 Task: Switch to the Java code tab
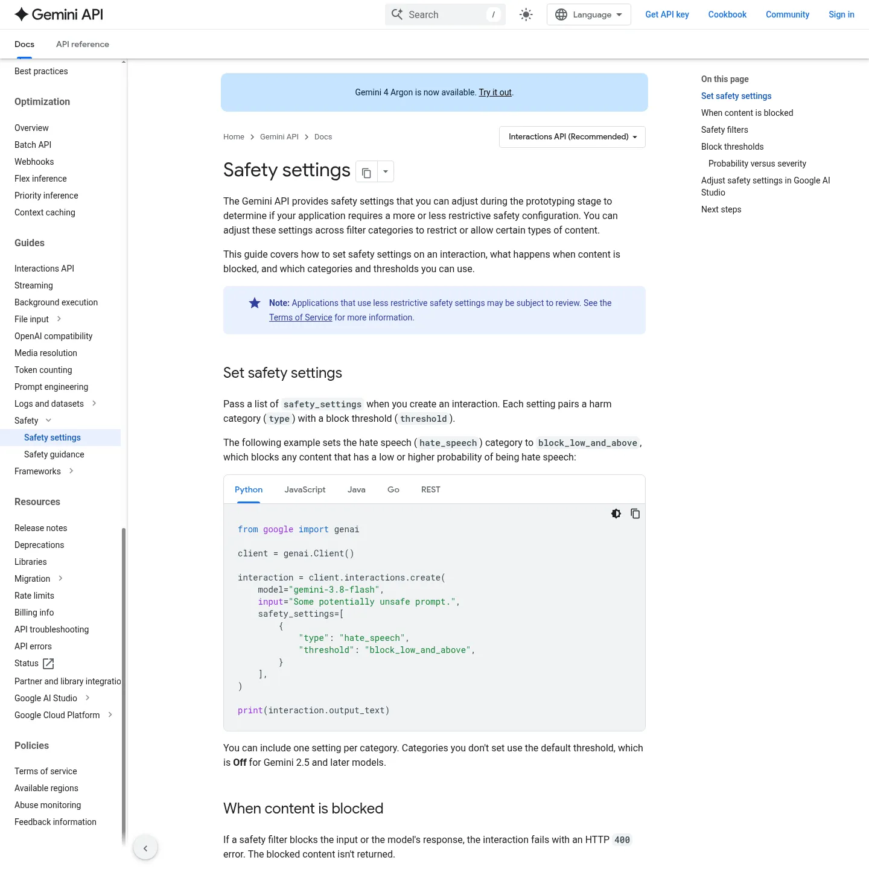tap(357, 489)
